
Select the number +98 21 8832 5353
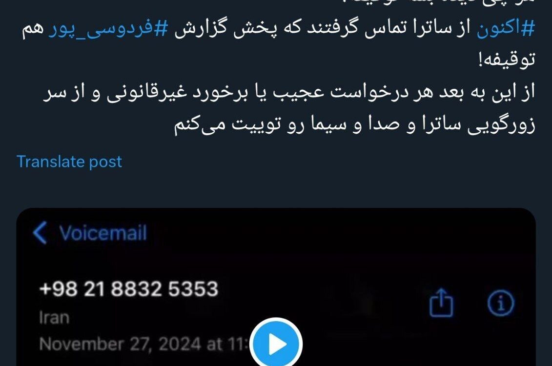tap(129, 288)
